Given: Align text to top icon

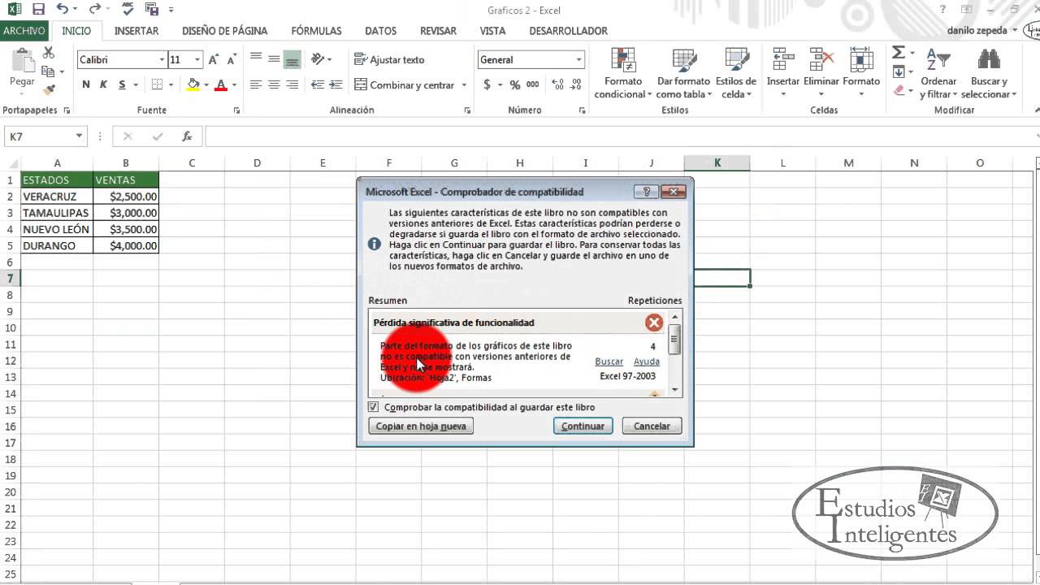Looking at the screenshot, I should point(256,58).
